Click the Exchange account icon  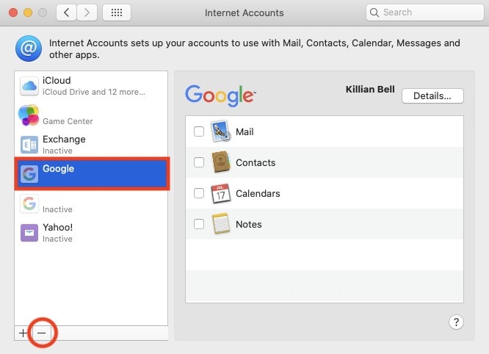(x=29, y=145)
